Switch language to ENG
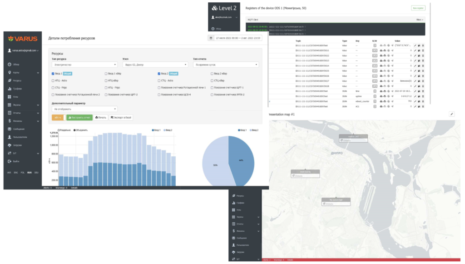The image size is (465, 264). pos(16,172)
